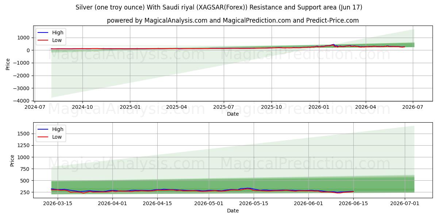Image resolution: width=438 pixels, height=219 pixels.
Task: Click the 2026-04-01 date label
Action: pos(112,204)
